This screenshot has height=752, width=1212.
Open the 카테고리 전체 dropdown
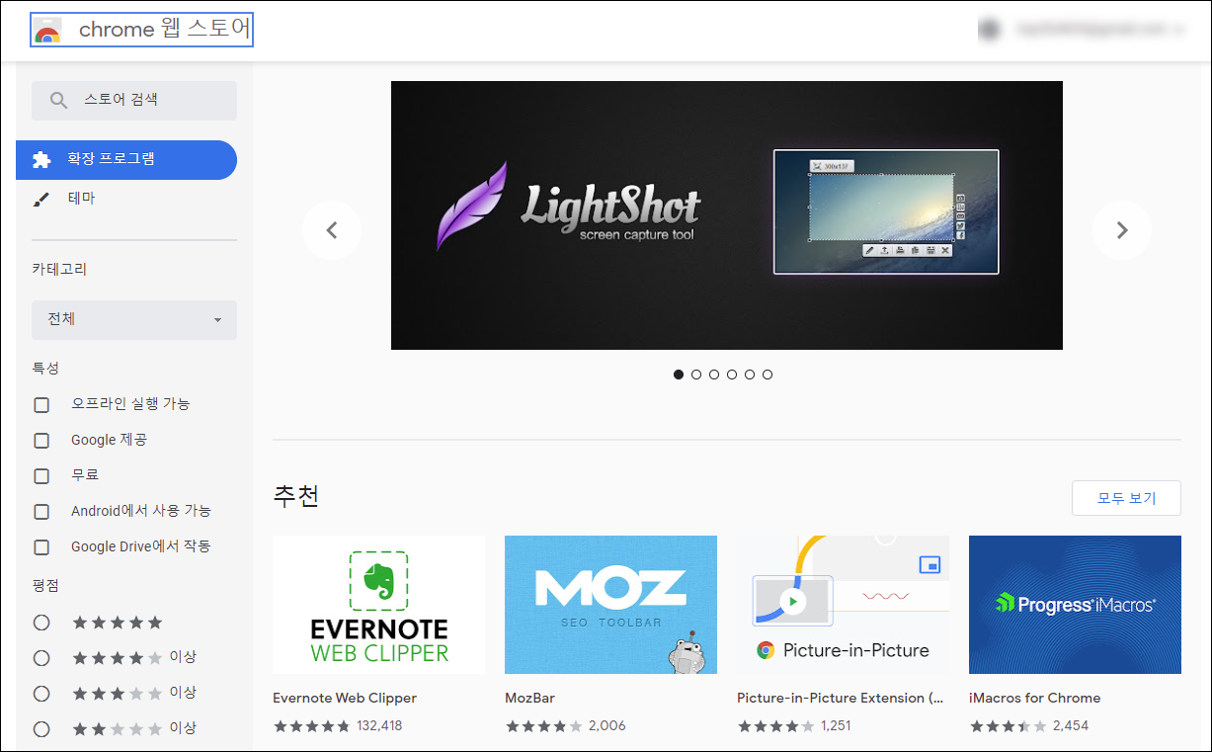(x=133, y=320)
